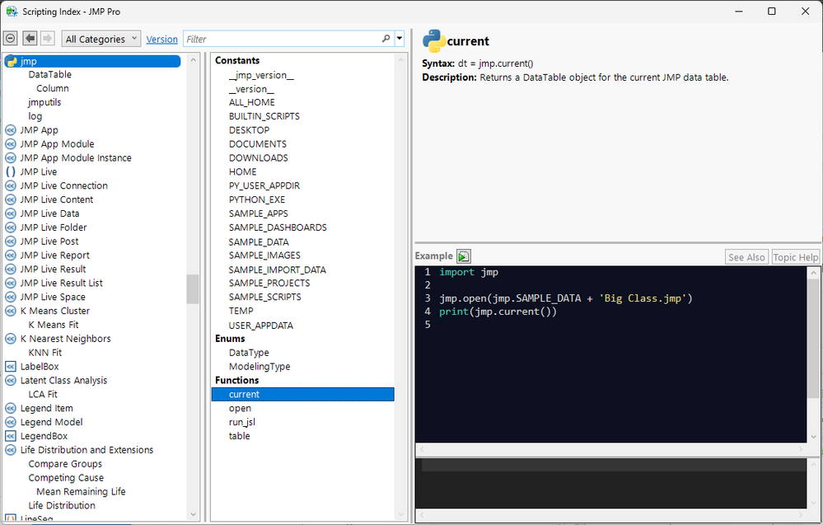Open the All Categories dropdown
The image size is (823, 525).
(100, 39)
